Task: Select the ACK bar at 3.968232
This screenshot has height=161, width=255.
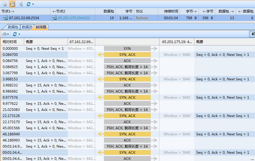Action: (x=127, y=85)
